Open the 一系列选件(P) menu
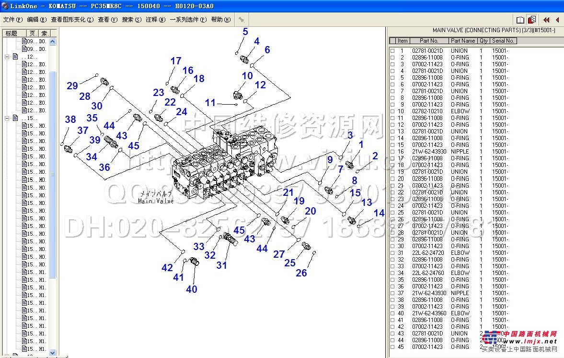564x358 pixels. pos(188,20)
